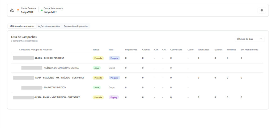The image size is (272, 128).
Task: Select the LEAD - PMAX - MKT MÉDICO campaign
Action: (57, 97)
